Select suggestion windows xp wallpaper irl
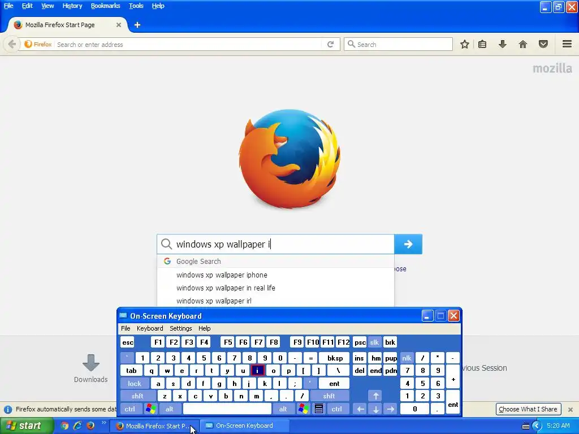The image size is (579, 434). (x=275, y=301)
